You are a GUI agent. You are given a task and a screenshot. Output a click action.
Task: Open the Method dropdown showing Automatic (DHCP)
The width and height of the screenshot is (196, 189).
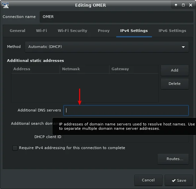point(107,47)
